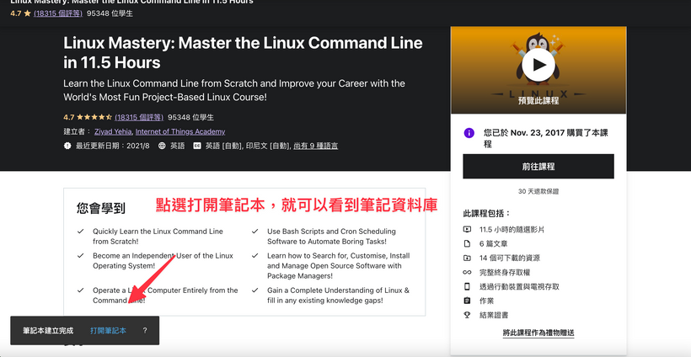Click the certificate trophy icon
This screenshot has width=691, height=357.
468,315
